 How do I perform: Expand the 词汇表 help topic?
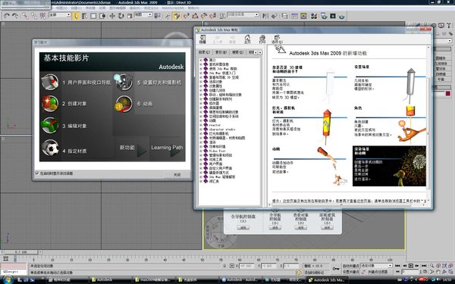click(x=201, y=181)
